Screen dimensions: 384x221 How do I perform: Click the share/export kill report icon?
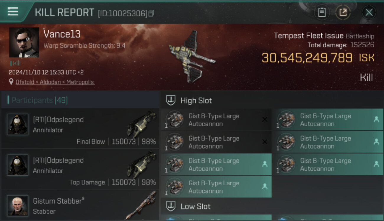[x=343, y=12]
